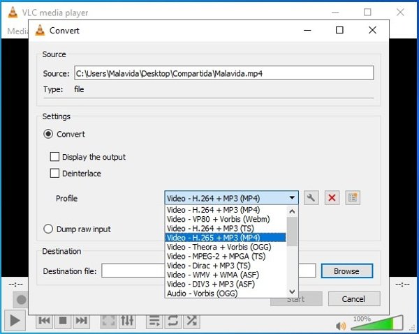Click the Destination file input field
This screenshot has height=334, width=419.
(x=208, y=271)
